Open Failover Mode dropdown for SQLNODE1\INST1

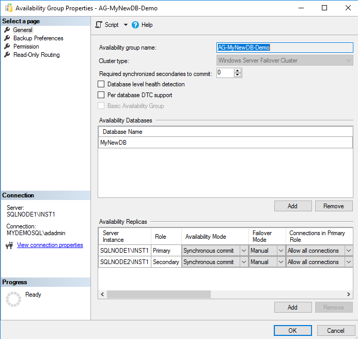(281, 251)
